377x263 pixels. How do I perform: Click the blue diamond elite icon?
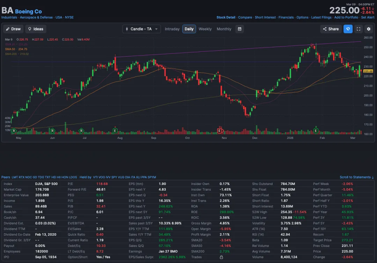348,29
